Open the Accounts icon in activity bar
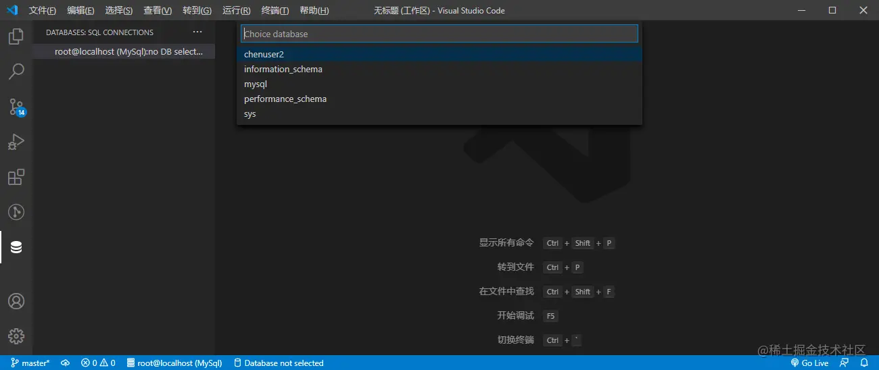This screenshot has width=879, height=370. (16, 301)
